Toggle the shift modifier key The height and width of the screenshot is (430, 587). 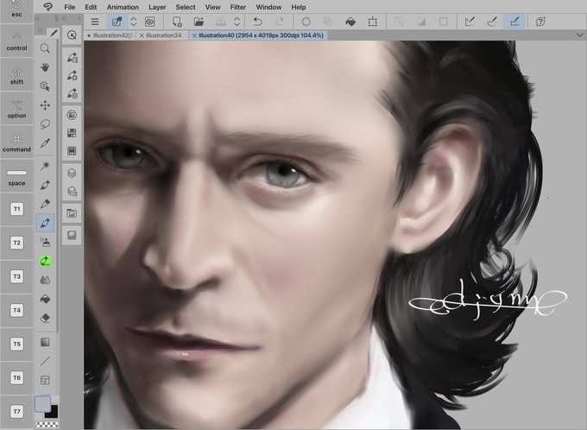(17, 75)
